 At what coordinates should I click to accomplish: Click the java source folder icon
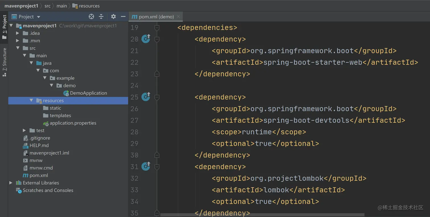tap(39, 63)
